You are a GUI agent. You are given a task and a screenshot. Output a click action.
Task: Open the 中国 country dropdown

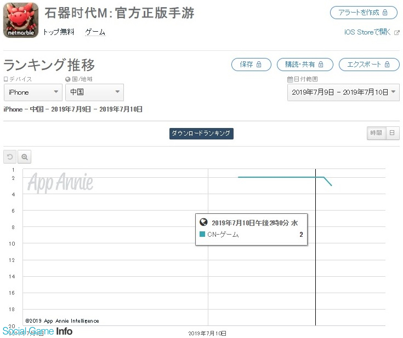coord(94,92)
